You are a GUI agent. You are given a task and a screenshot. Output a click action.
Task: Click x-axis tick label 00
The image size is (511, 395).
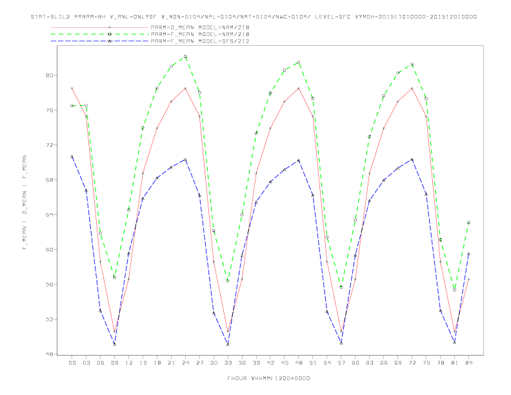(72, 363)
